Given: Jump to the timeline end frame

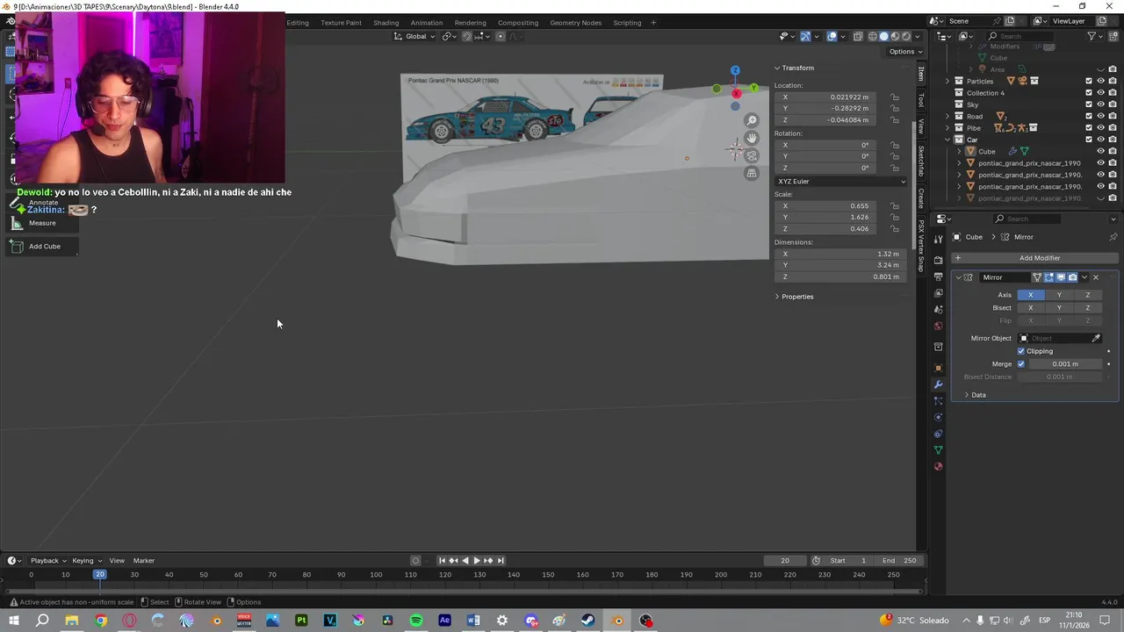Looking at the screenshot, I should [501, 561].
